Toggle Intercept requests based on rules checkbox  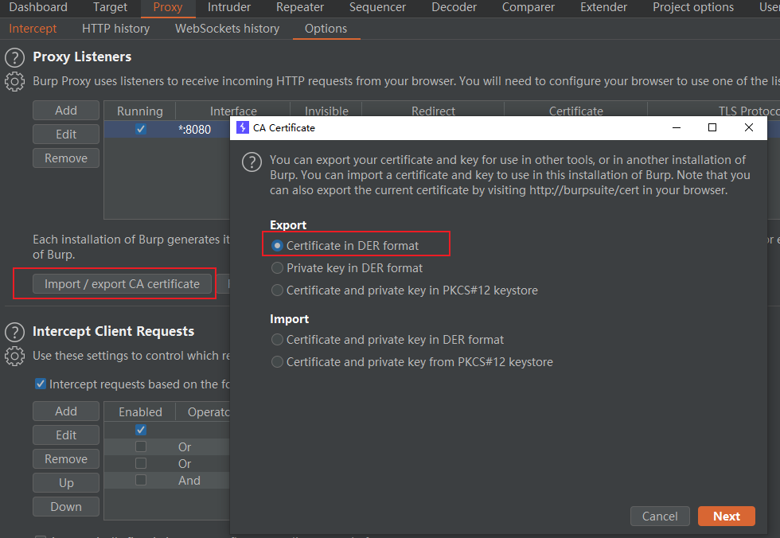(41, 384)
